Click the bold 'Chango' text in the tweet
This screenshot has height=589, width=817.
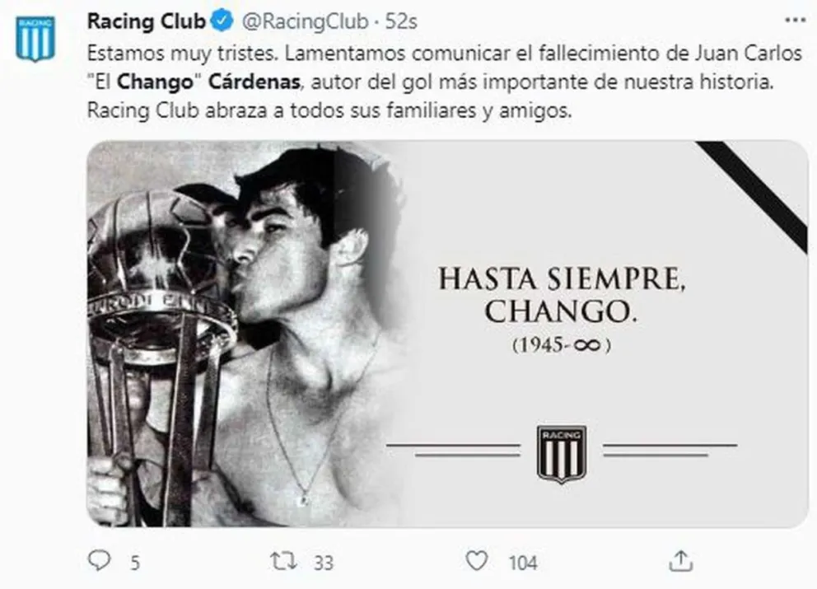pos(155,82)
